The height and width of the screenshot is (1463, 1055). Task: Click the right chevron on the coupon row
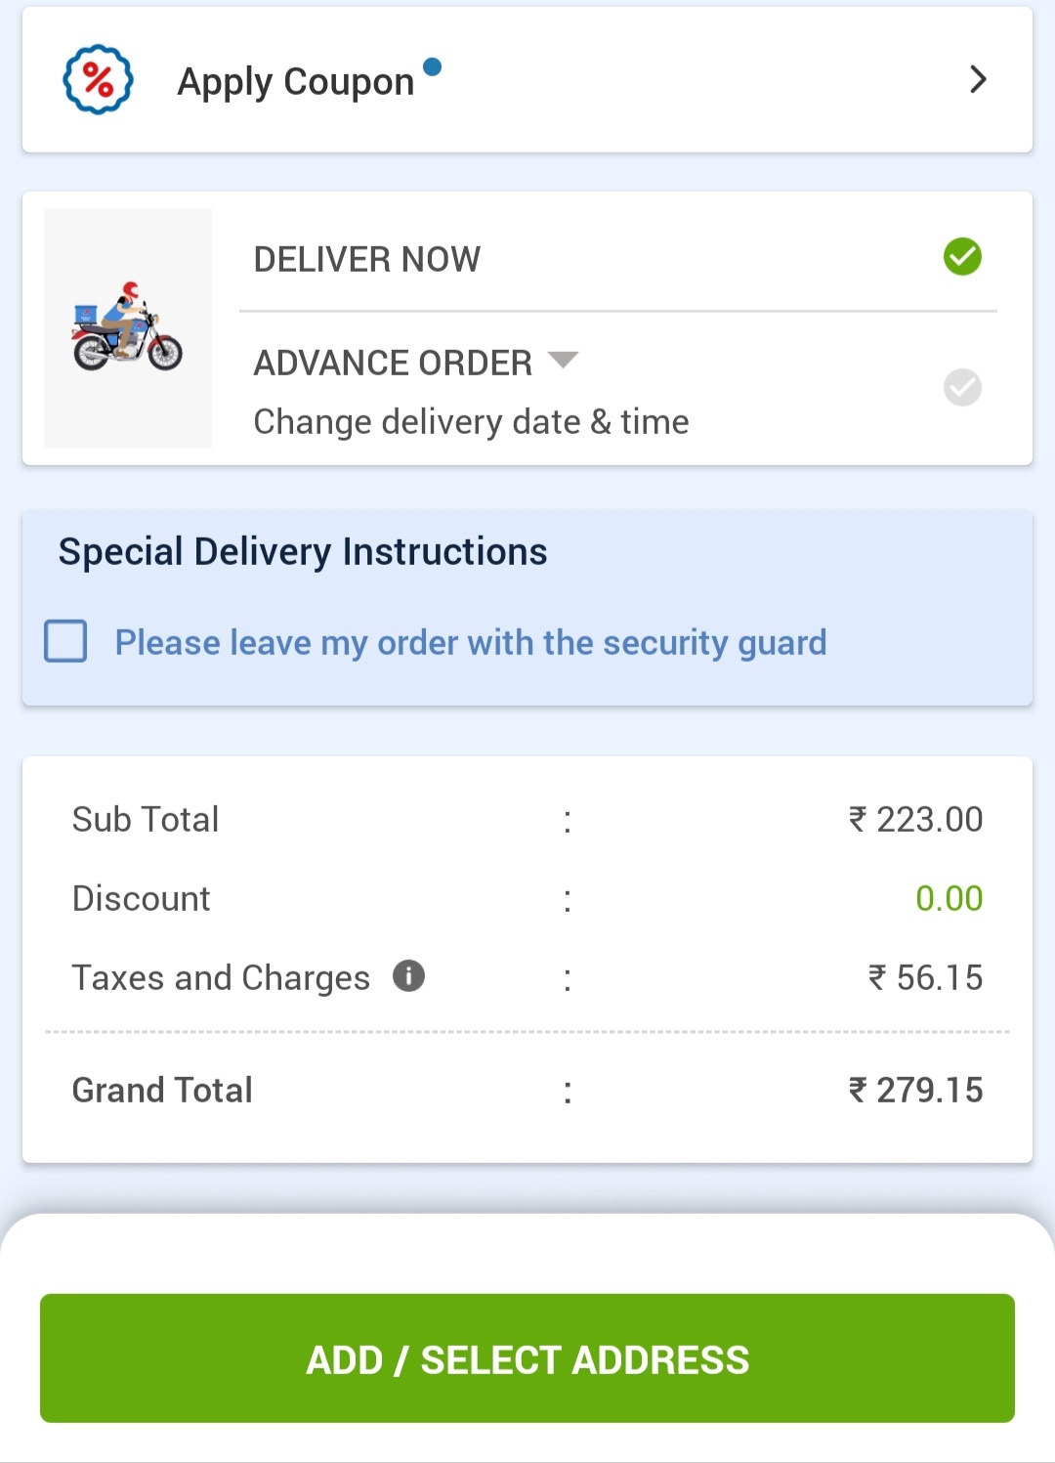tap(978, 79)
